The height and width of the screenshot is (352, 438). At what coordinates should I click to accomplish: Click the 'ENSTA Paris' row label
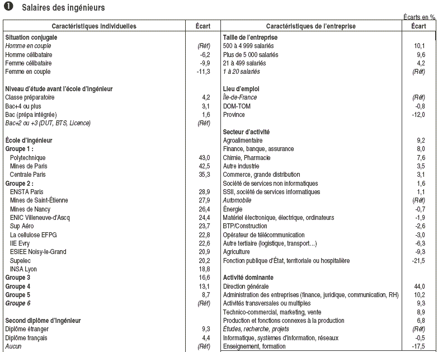click(x=26, y=192)
